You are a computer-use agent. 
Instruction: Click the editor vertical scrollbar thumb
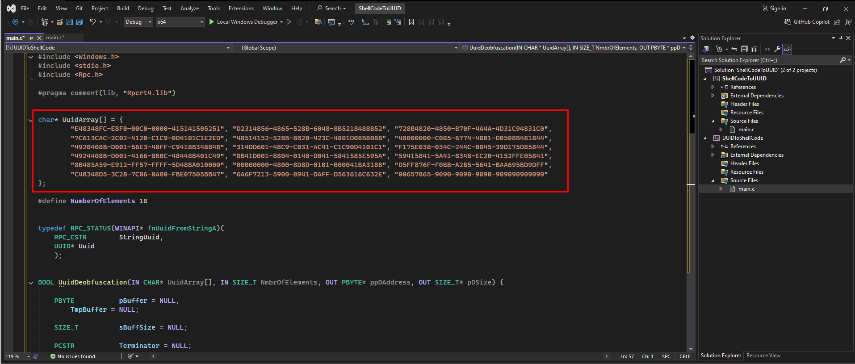pyautogui.click(x=691, y=97)
